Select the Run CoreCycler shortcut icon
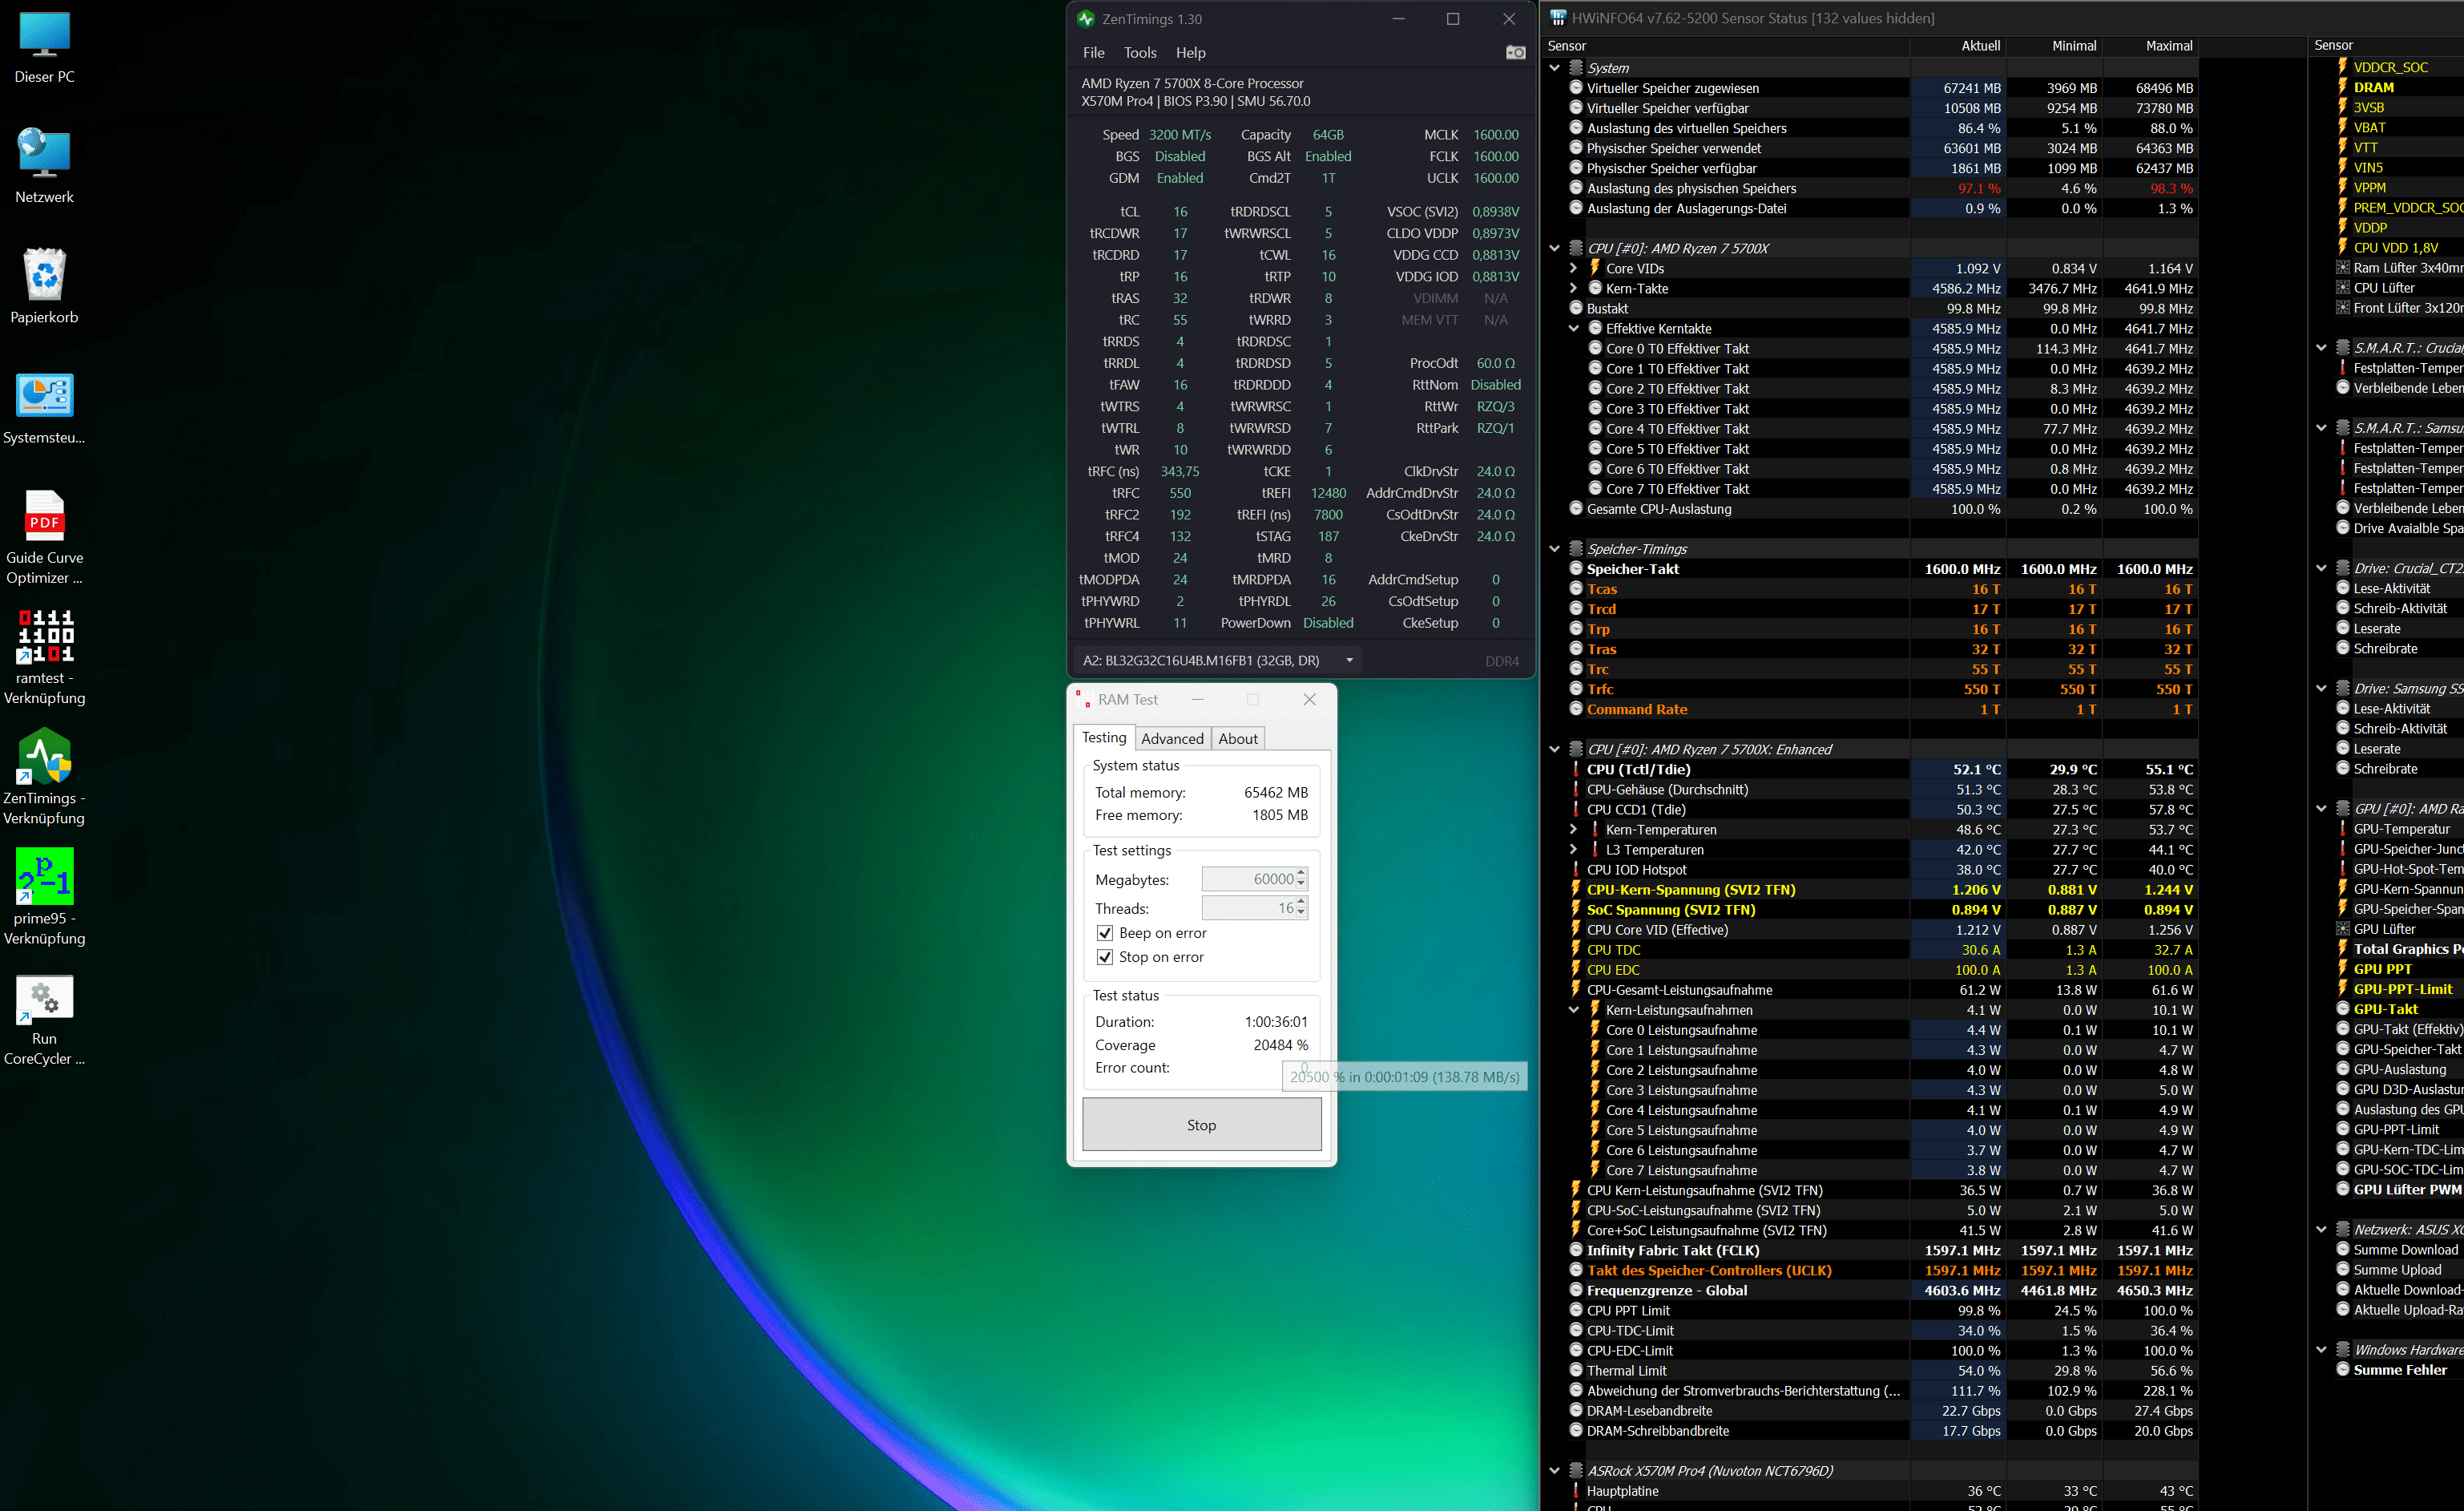 pyautogui.click(x=44, y=1019)
